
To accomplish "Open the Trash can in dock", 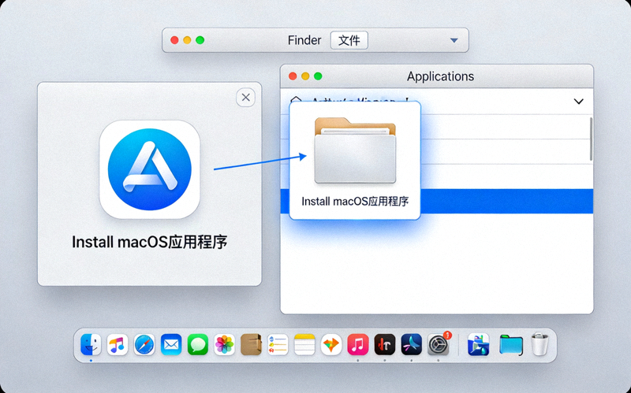I will tap(540, 344).
